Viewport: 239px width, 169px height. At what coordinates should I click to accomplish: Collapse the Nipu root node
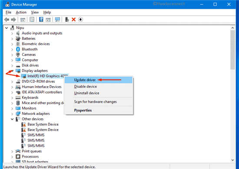[x=7, y=28]
